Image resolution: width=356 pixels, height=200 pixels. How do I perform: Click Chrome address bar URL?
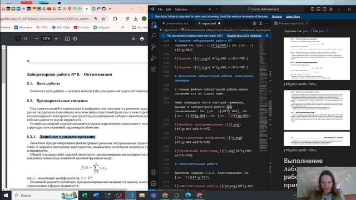46,19
